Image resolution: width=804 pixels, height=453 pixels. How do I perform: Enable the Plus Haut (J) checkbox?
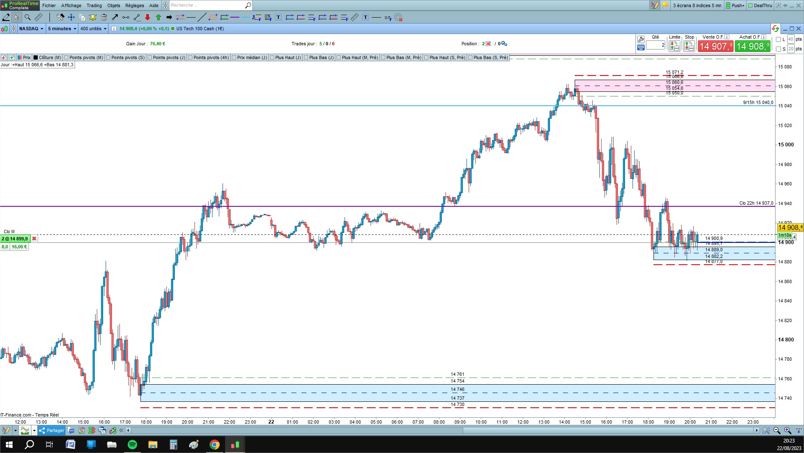tap(272, 57)
